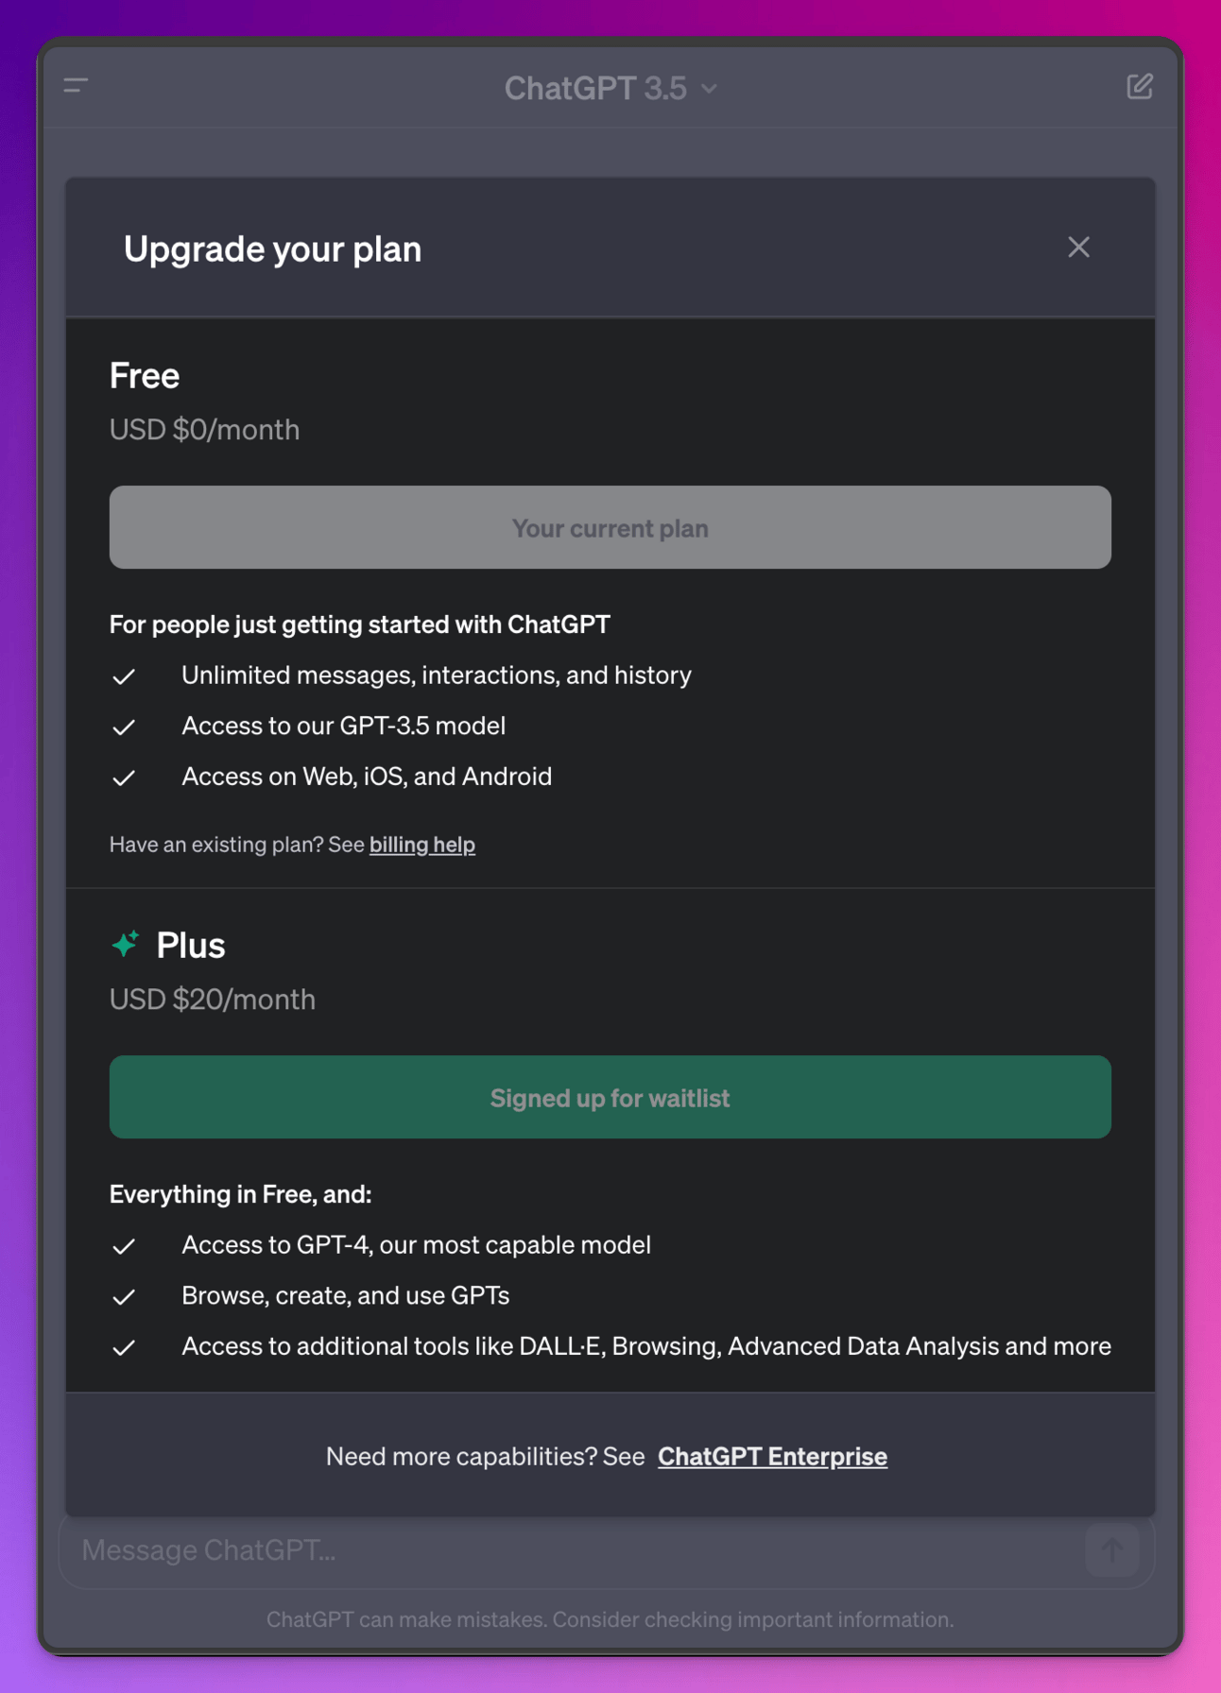1221x1693 pixels.
Task: Click checkmark beside Browse, create, use GPTs
Action: pyautogui.click(x=124, y=1297)
